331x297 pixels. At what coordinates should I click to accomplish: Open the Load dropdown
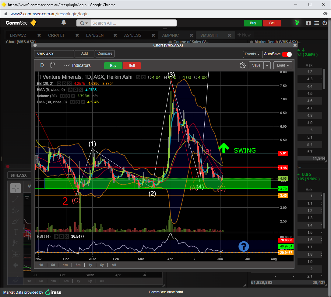pyautogui.click(x=283, y=65)
